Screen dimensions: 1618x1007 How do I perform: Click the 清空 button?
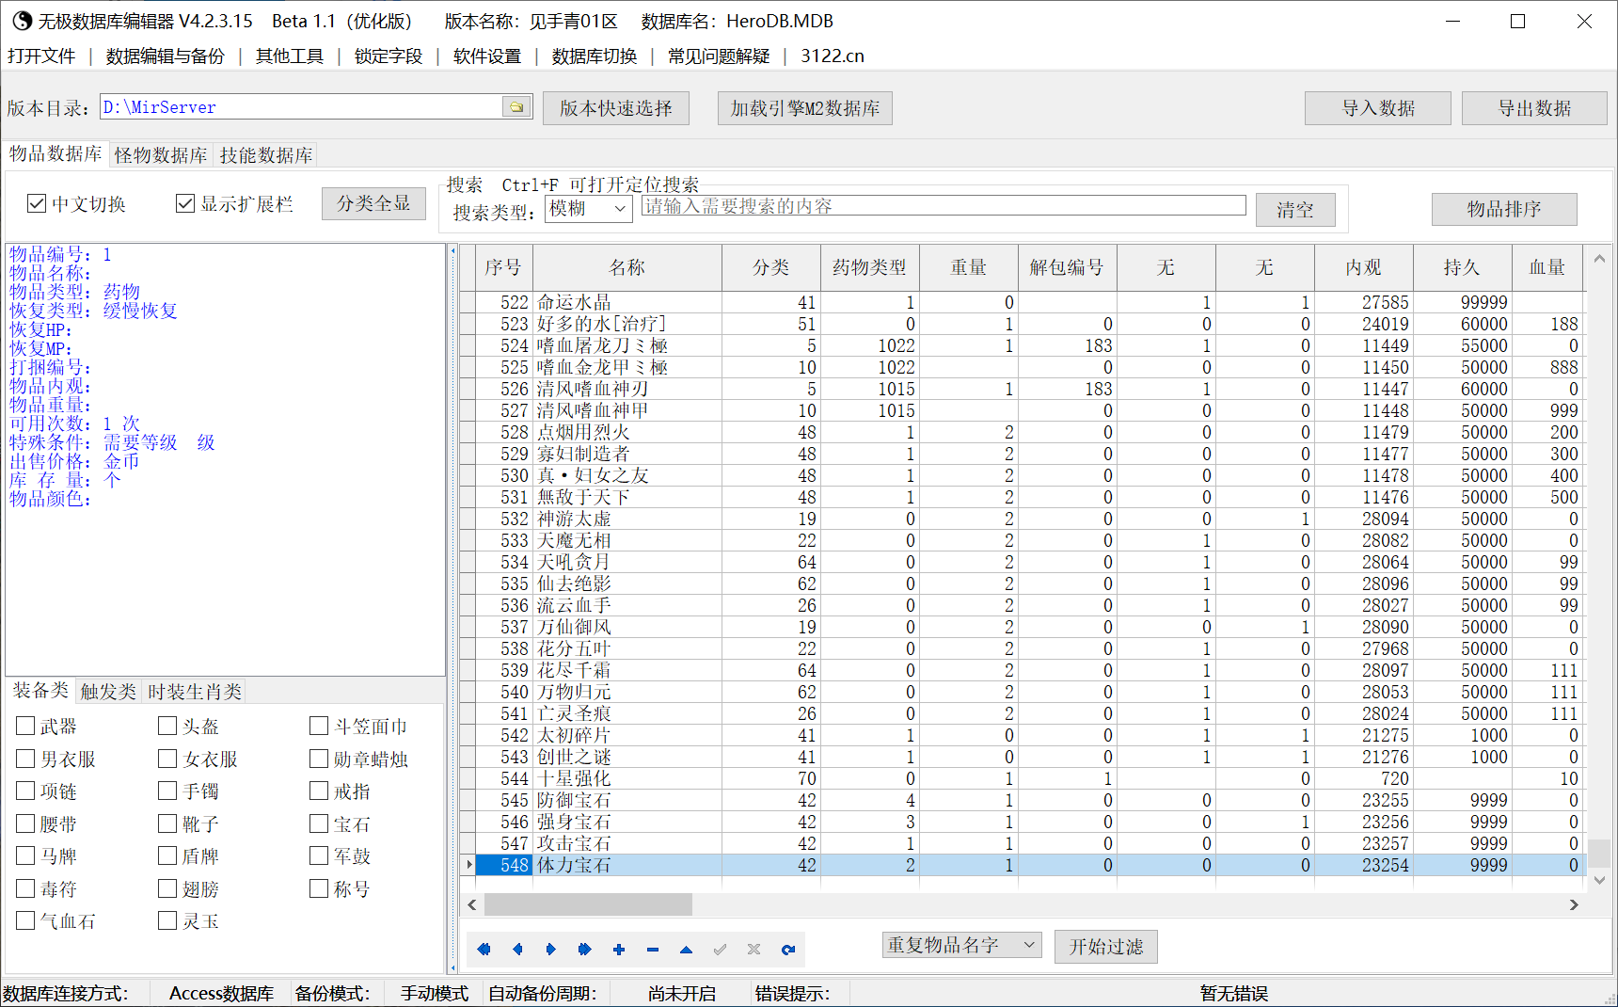point(1295,210)
